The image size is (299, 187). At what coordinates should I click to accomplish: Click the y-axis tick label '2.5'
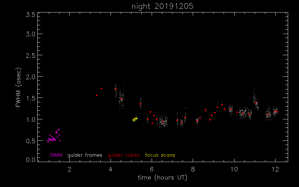click(x=31, y=55)
